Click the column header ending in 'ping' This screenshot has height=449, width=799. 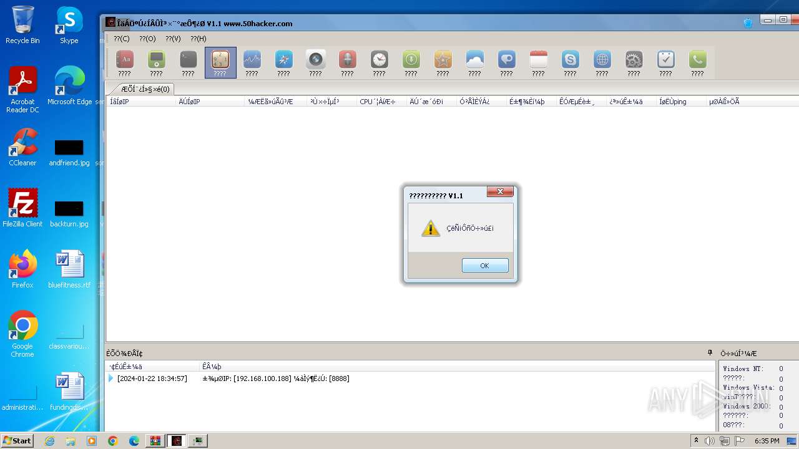coord(681,102)
